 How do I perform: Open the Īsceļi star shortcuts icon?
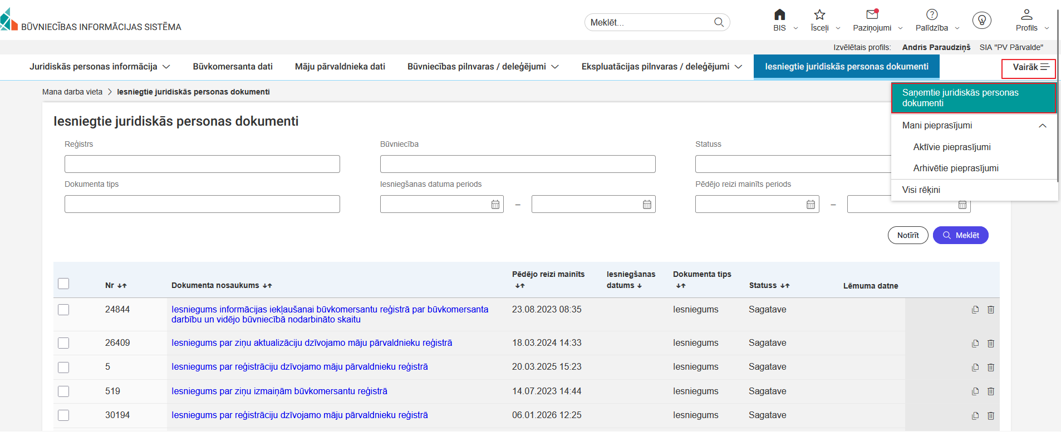[x=819, y=15]
